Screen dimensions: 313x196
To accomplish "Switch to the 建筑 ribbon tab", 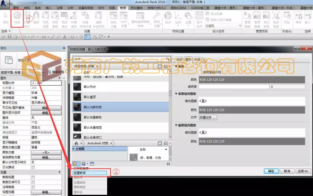I will tap(16, 8).
